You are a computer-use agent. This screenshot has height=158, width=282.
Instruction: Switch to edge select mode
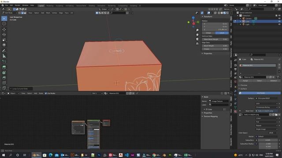22,13
